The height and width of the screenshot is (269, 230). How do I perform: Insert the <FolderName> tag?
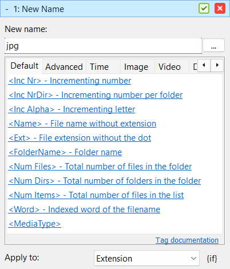tap(65, 152)
